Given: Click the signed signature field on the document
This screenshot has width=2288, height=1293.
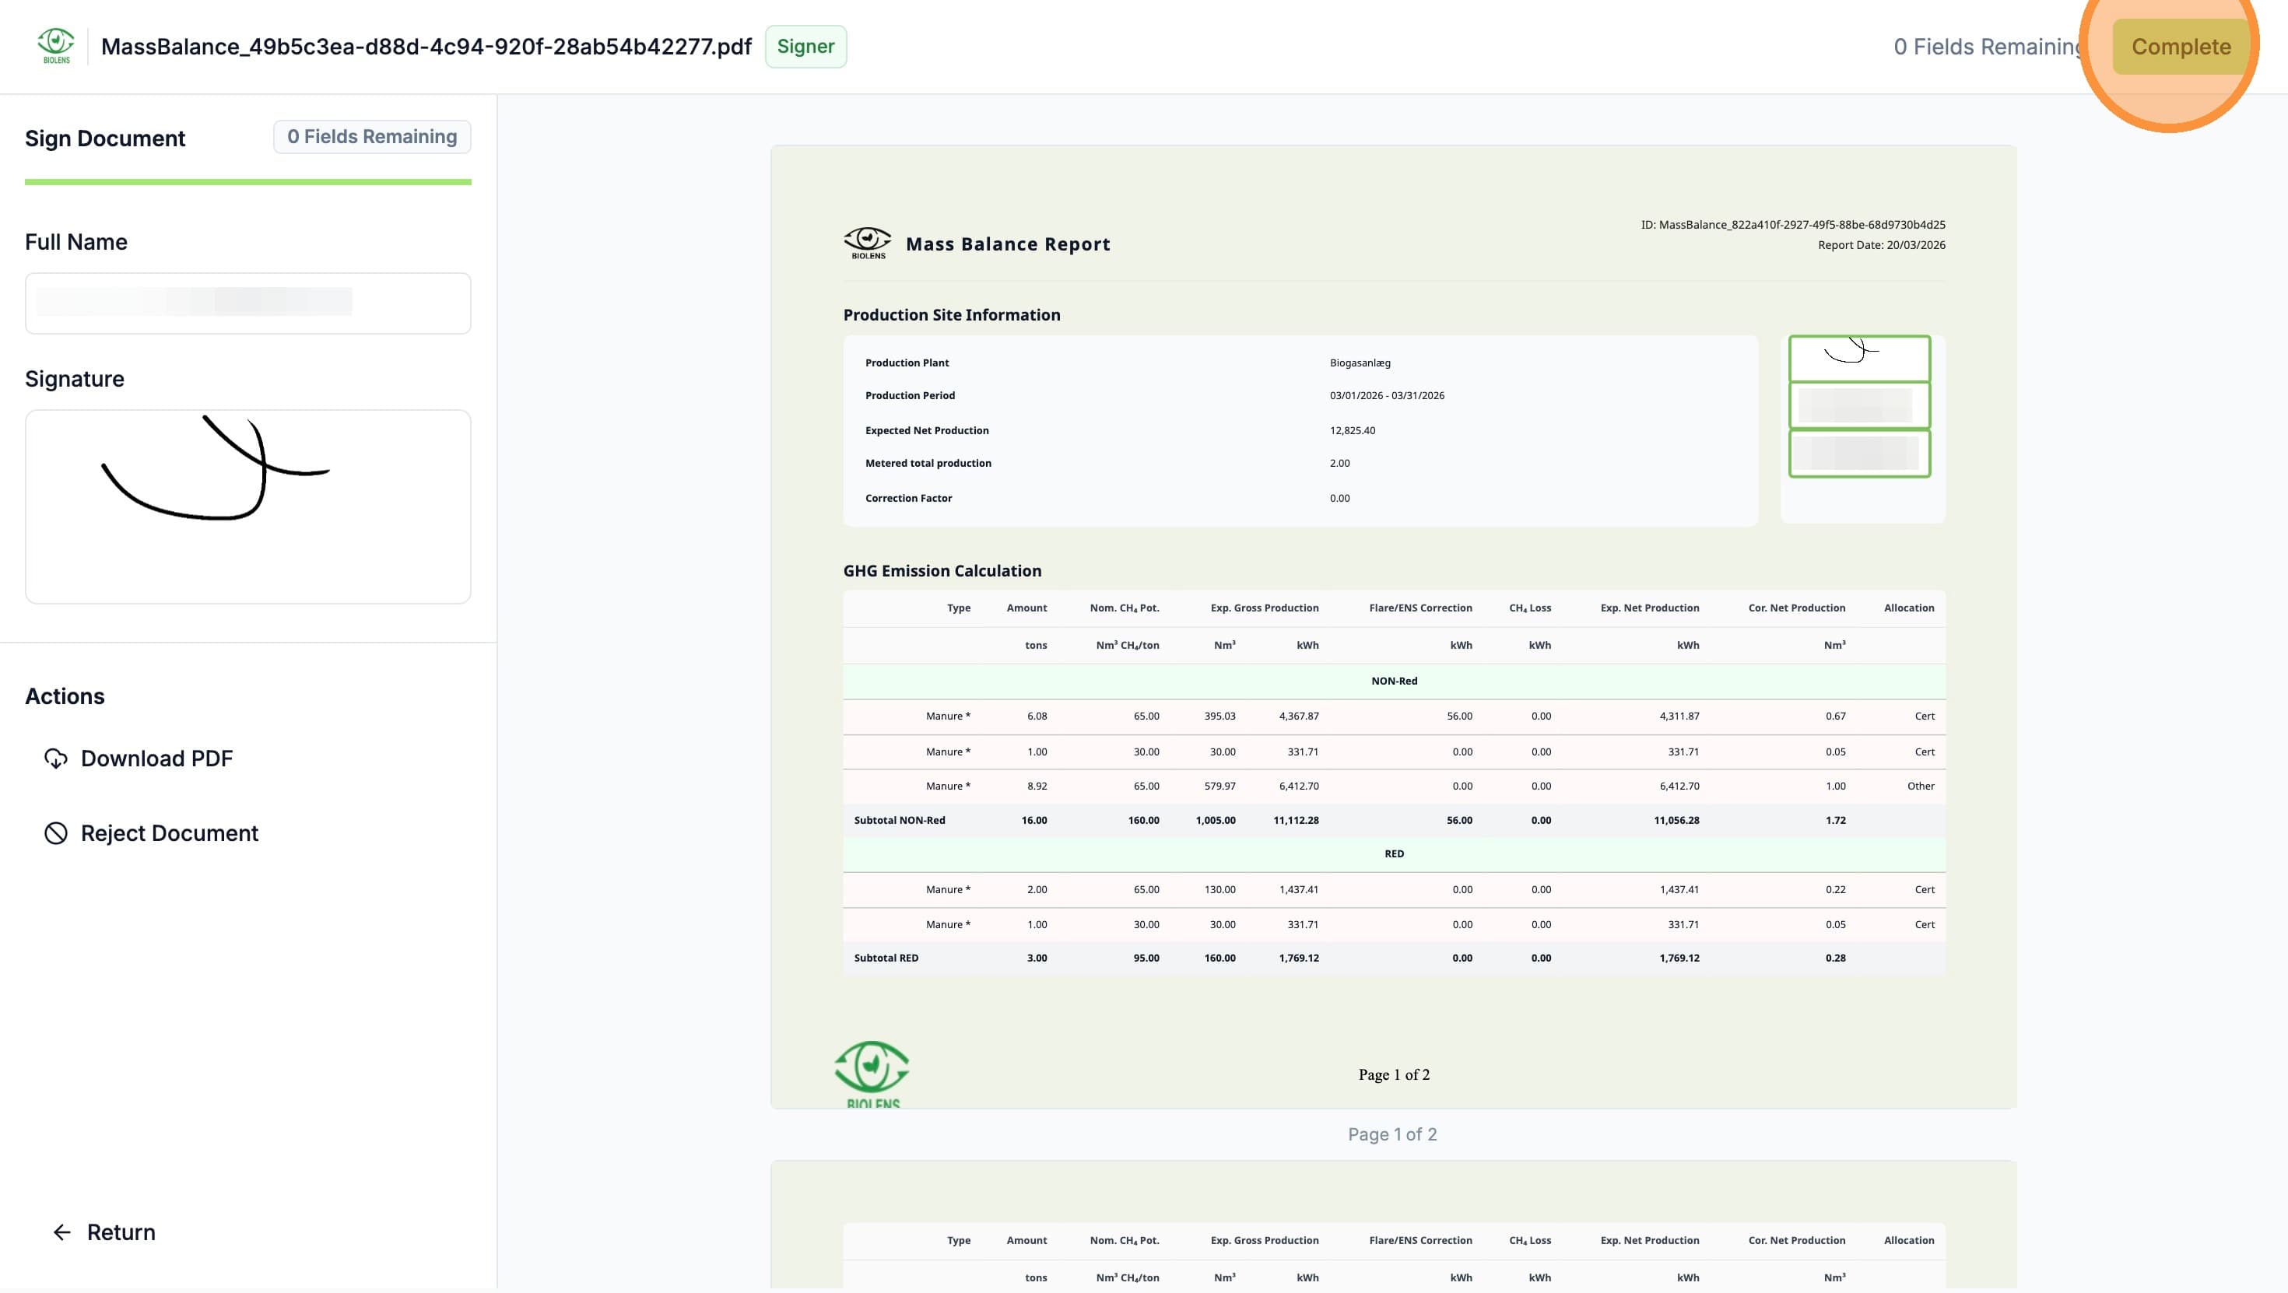Looking at the screenshot, I should click(1859, 358).
